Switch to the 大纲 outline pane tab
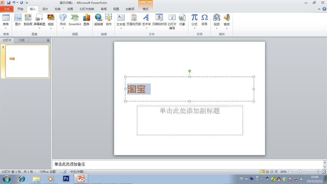 tap(21, 40)
